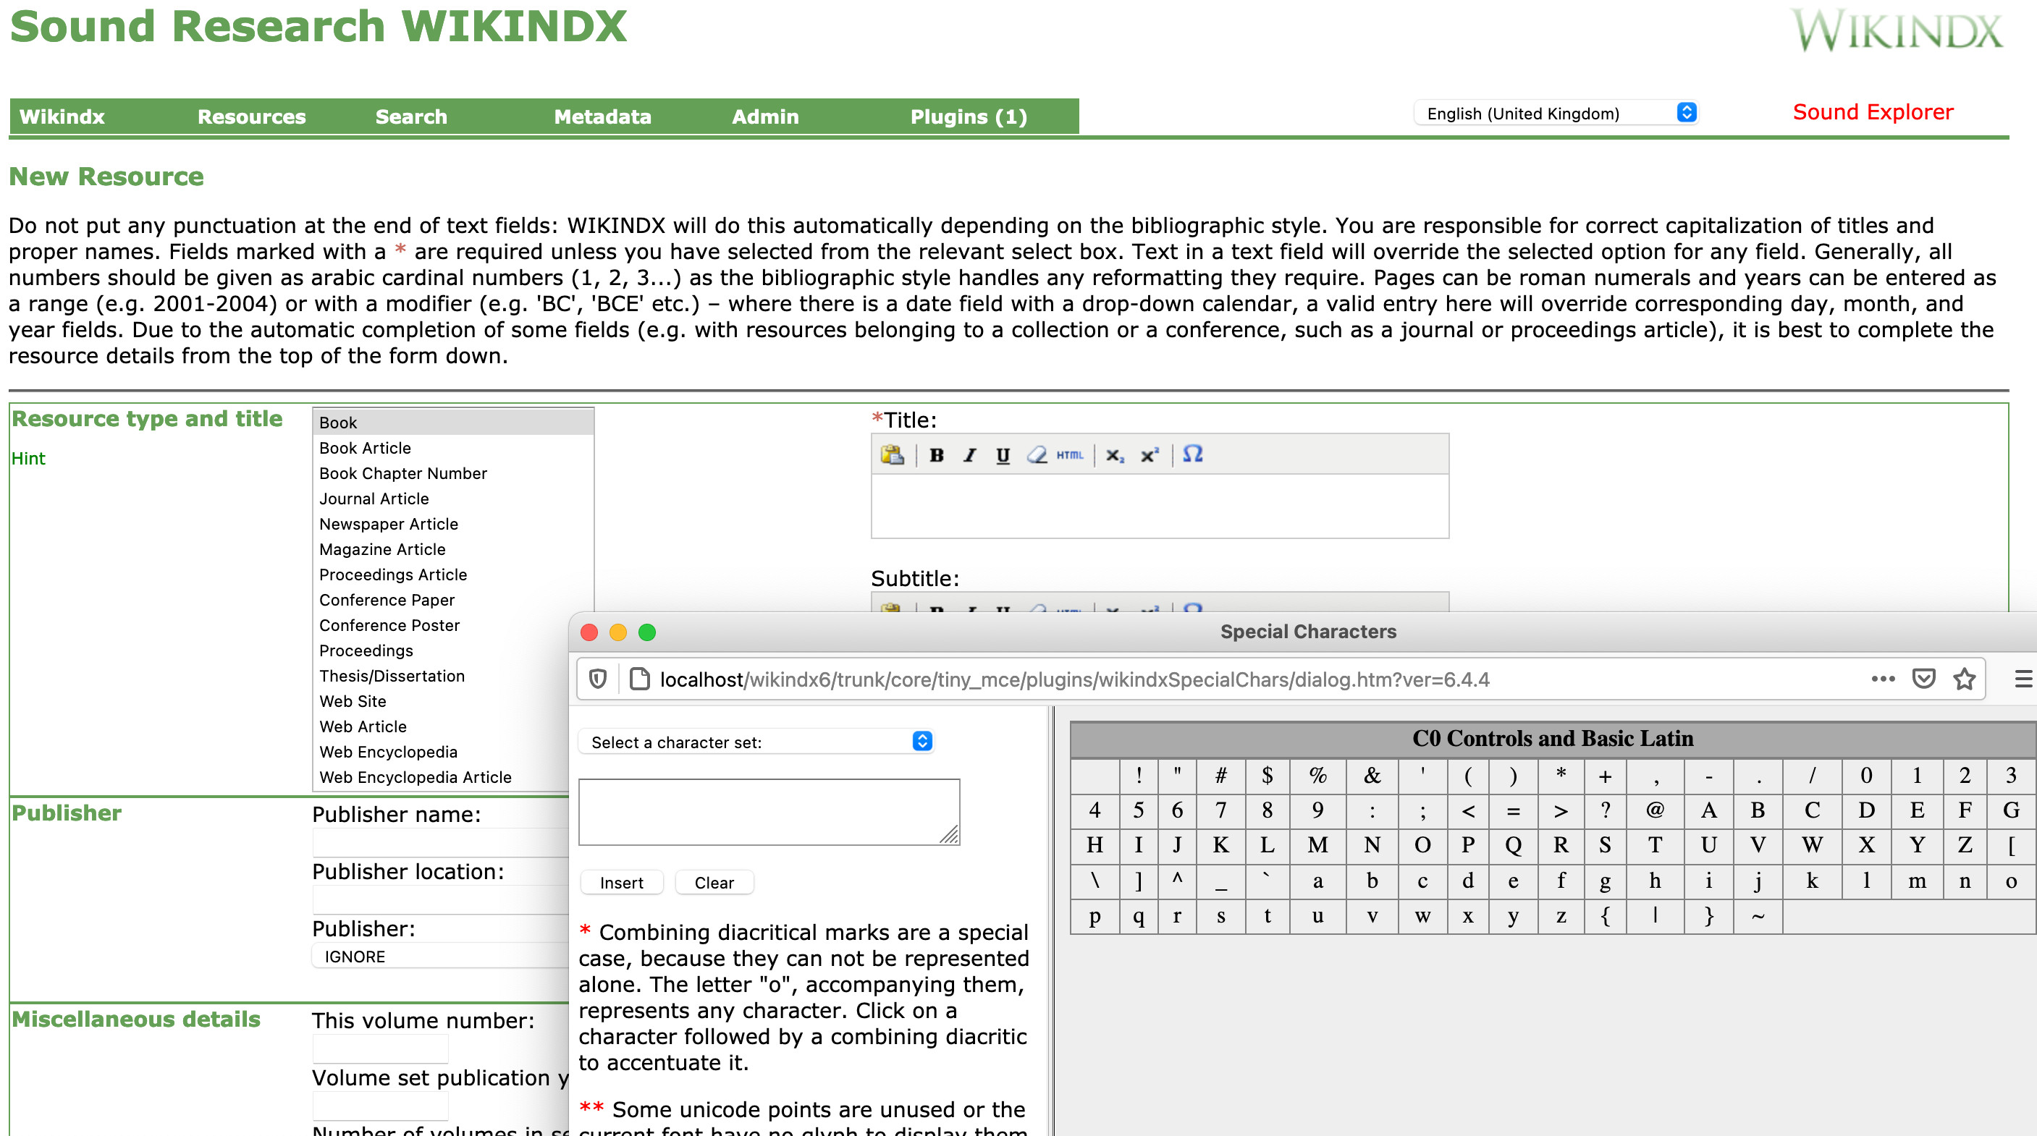Select Book Article resource type
The height and width of the screenshot is (1136, 2037).
[x=453, y=448]
